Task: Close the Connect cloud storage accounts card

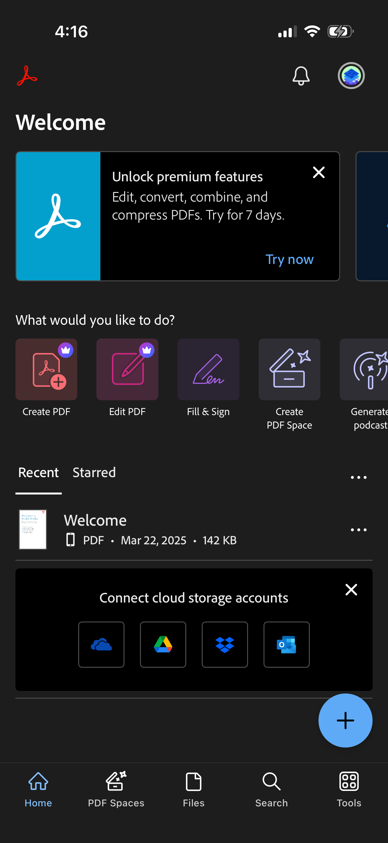Action: tap(351, 590)
